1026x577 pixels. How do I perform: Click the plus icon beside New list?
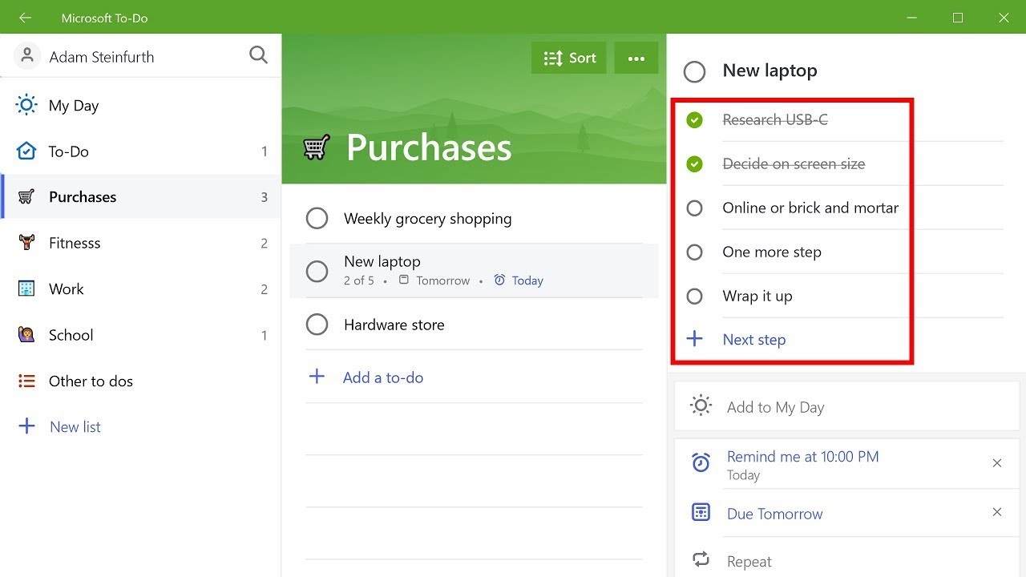(x=26, y=426)
